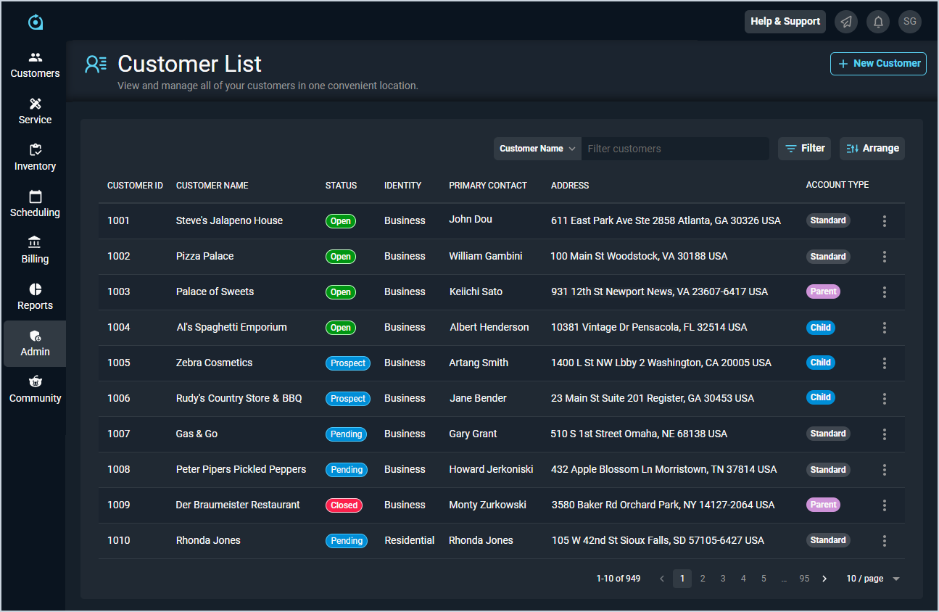Click the Filter customers search field
Viewport: 939px width, 612px height.
coord(674,149)
